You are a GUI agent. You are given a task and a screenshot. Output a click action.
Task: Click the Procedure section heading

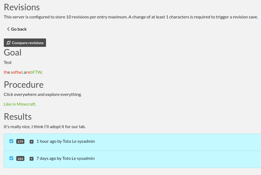[x=24, y=85]
